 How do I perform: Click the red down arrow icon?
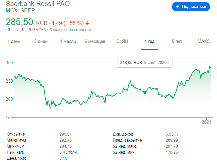[87, 23]
